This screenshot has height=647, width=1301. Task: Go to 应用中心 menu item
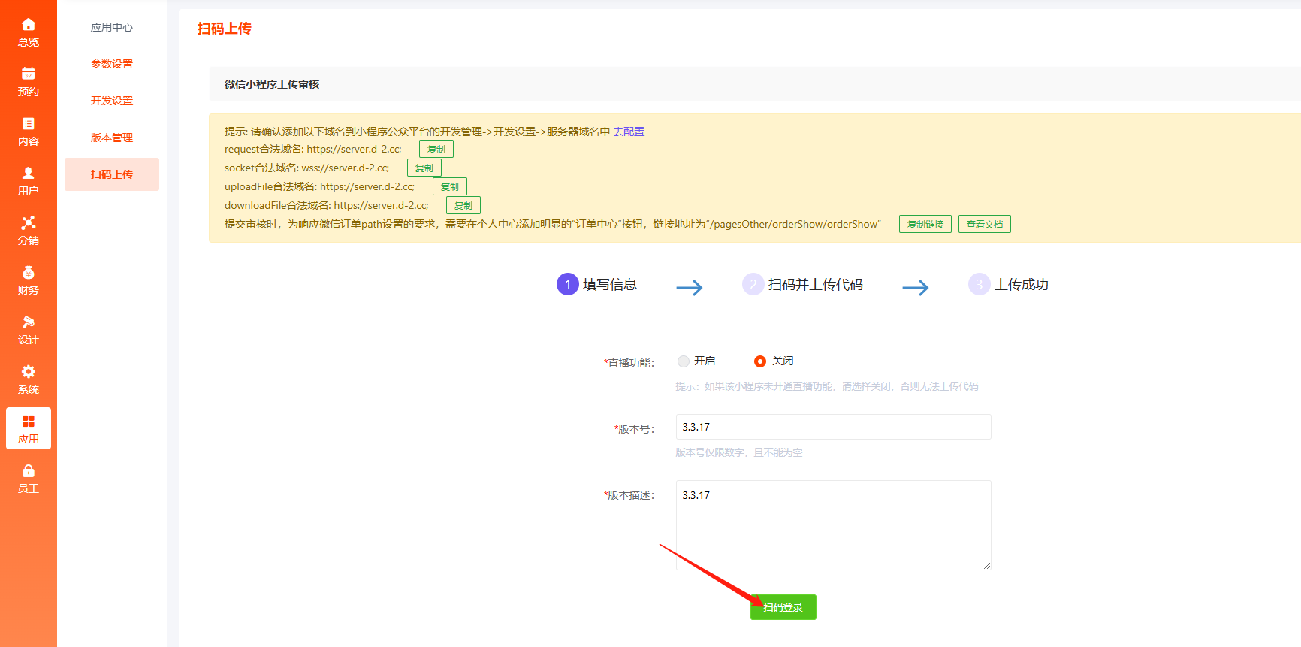[112, 27]
